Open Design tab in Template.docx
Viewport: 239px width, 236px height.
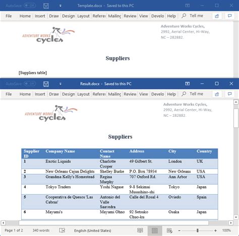pos(69,16)
